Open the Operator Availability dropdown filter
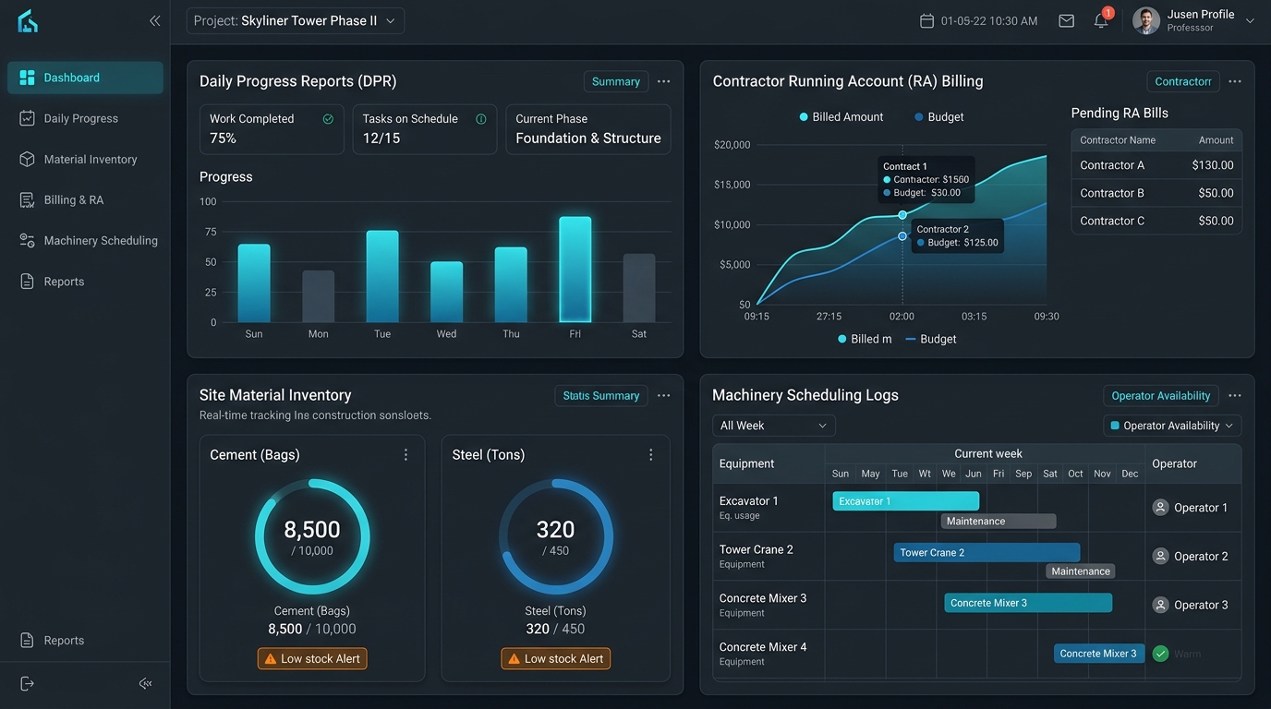The width and height of the screenshot is (1271, 709). tap(1172, 426)
